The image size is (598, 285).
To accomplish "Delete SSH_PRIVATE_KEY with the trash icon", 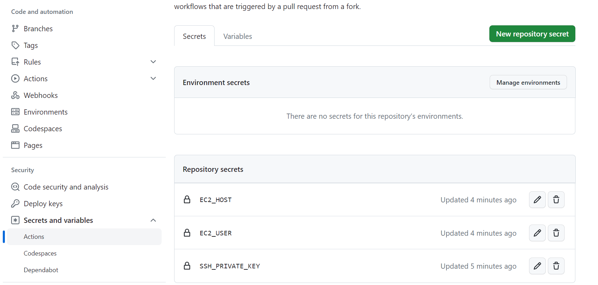I will [x=556, y=266].
